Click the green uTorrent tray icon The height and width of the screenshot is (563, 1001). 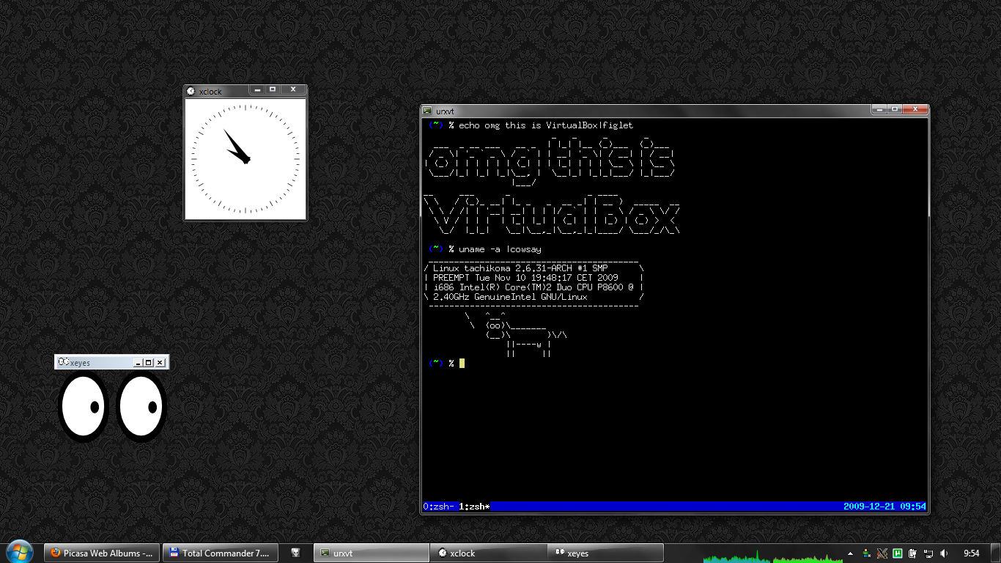[898, 553]
